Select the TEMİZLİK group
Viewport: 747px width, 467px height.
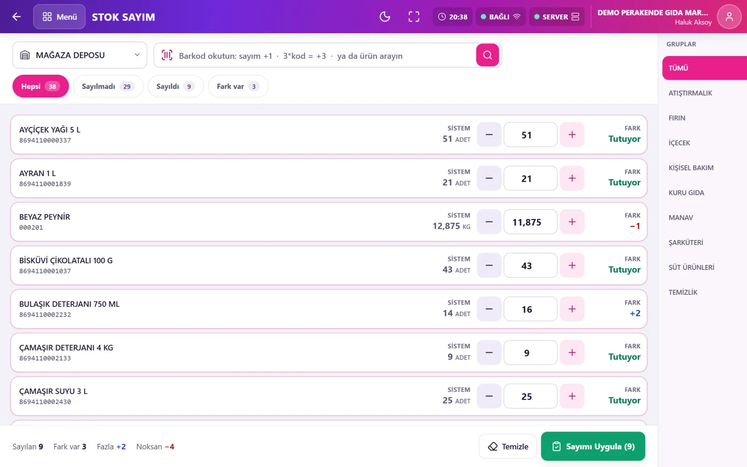click(705, 292)
